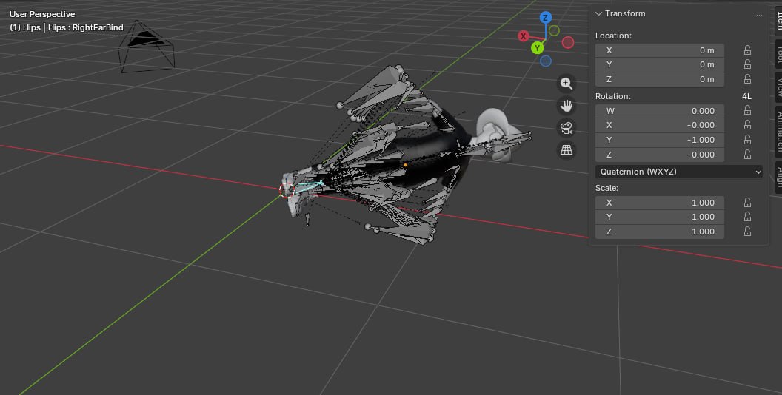Open the Tool sidebar tab
Viewport: 782px width, 395px height.
(778, 54)
